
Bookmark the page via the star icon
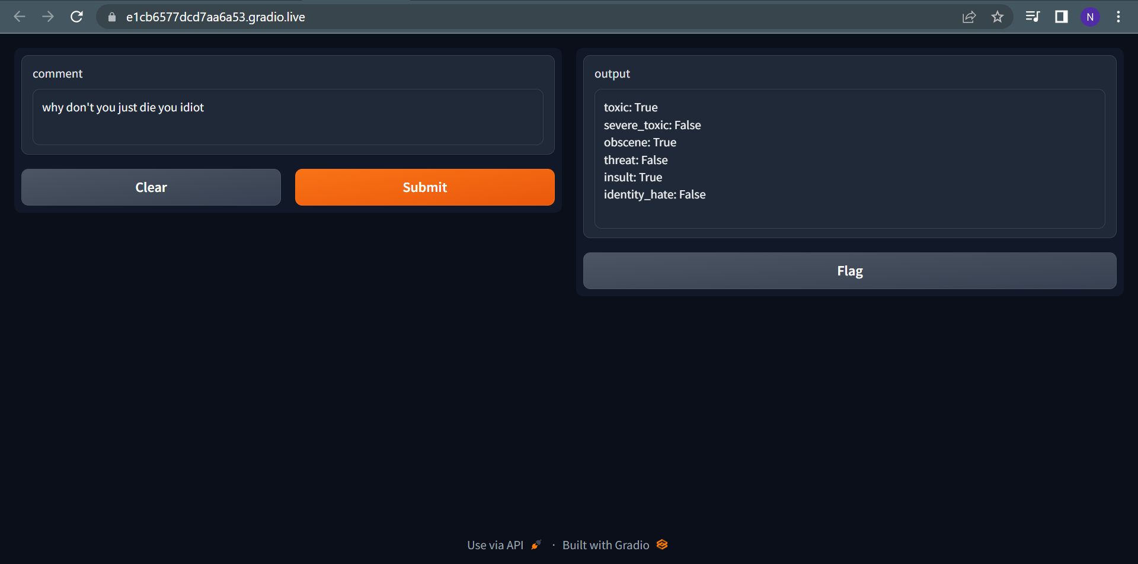(x=999, y=17)
